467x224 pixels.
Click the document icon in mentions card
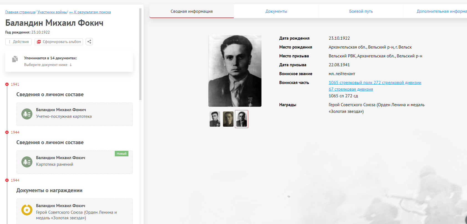point(15,59)
